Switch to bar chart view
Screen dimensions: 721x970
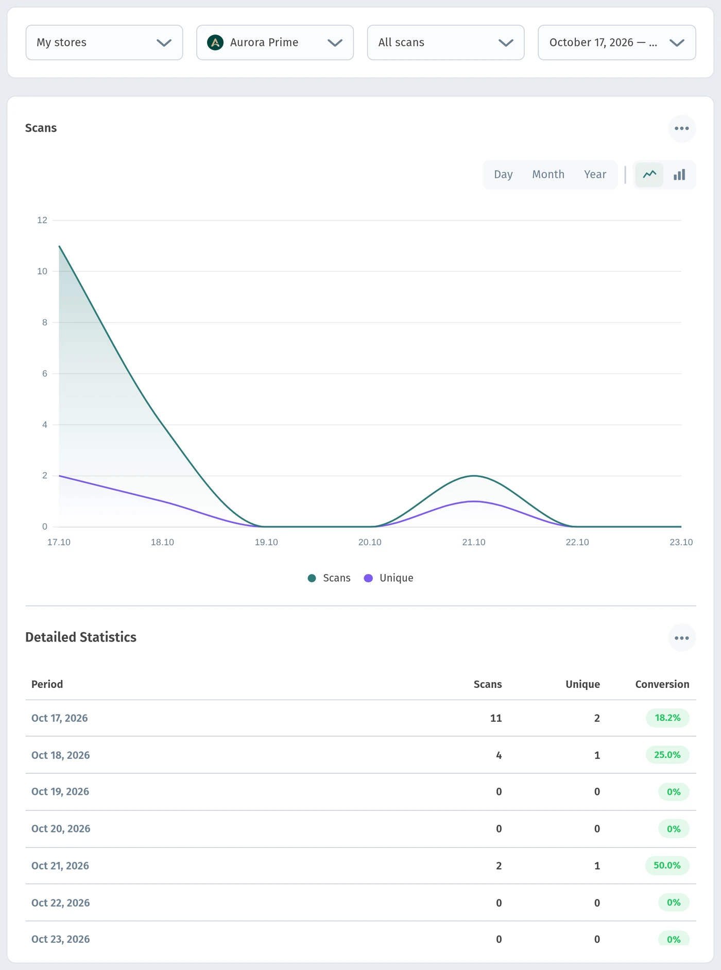(679, 175)
